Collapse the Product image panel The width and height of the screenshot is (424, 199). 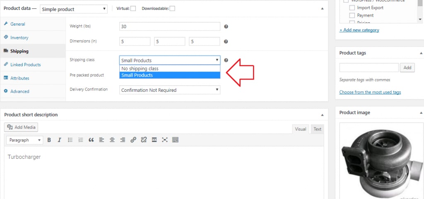[421, 113]
